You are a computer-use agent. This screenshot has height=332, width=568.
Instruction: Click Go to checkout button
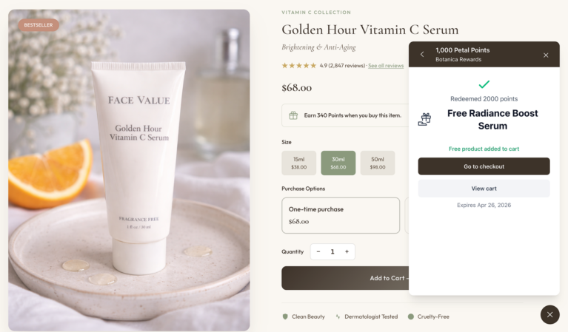pos(484,166)
